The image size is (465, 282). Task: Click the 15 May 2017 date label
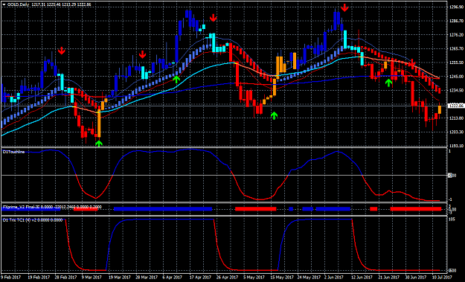pos(282,278)
